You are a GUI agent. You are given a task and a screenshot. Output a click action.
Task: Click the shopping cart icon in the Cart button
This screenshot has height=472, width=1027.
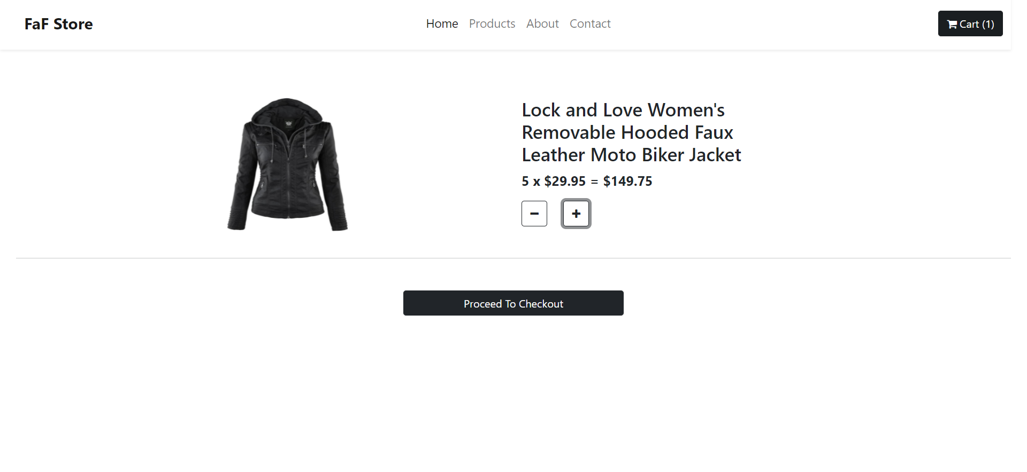click(952, 23)
